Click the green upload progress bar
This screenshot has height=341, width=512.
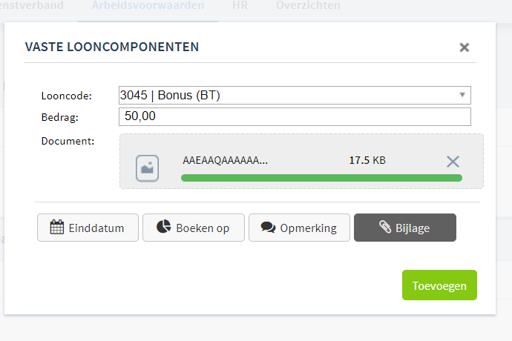(x=321, y=178)
